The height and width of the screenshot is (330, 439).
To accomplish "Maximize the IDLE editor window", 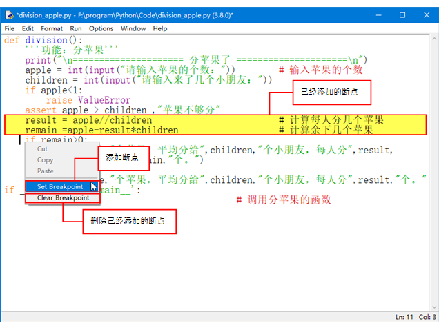I will (x=402, y=15).
